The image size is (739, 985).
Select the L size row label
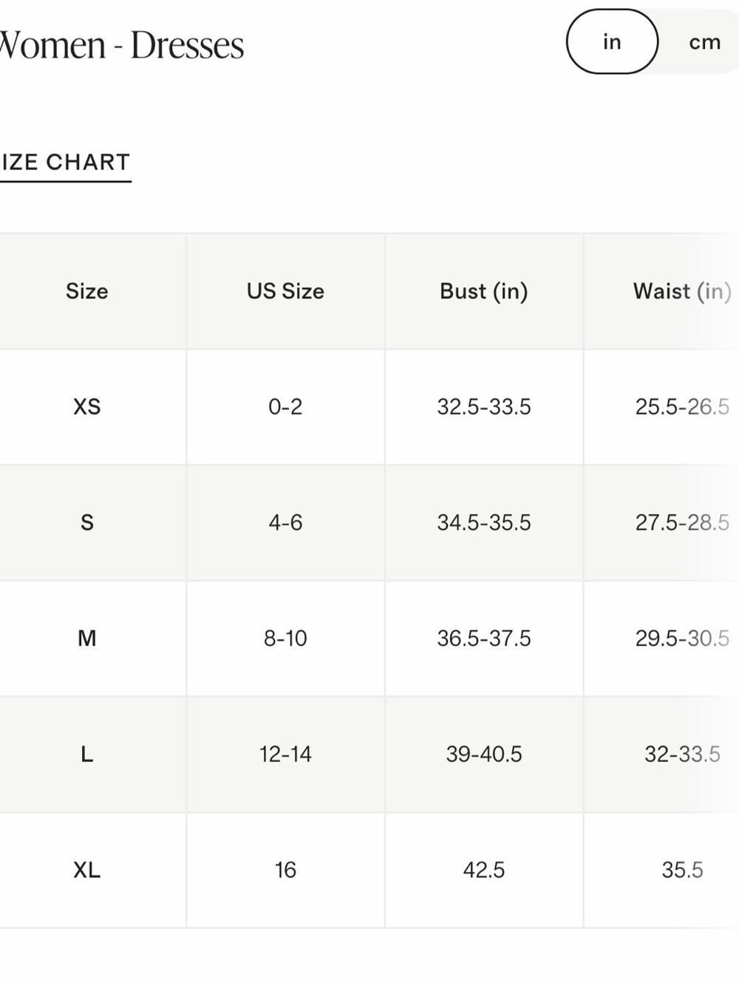[x=87, y=754]
